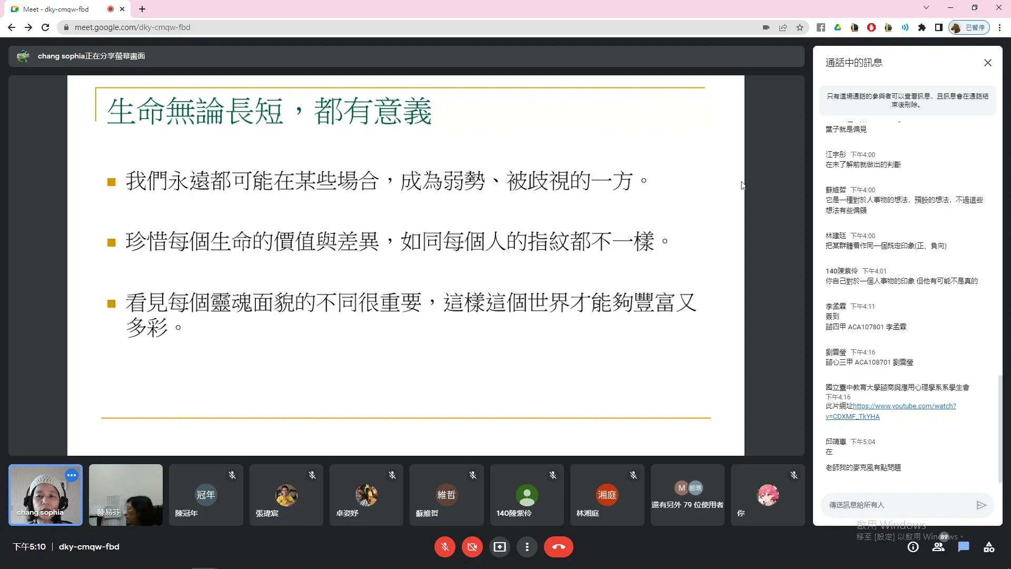Image resolution: width=1011 pixels, height=569 pixels.
Task: Close the Meet tab
Action: point(122,9)
